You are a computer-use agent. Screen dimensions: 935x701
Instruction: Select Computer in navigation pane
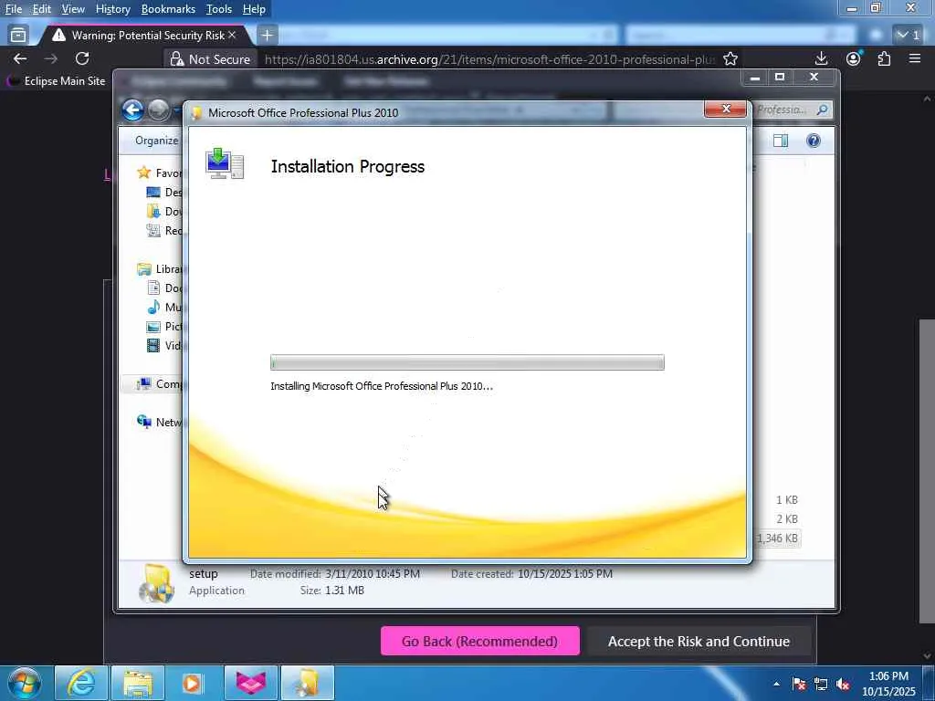coord(159,384)
